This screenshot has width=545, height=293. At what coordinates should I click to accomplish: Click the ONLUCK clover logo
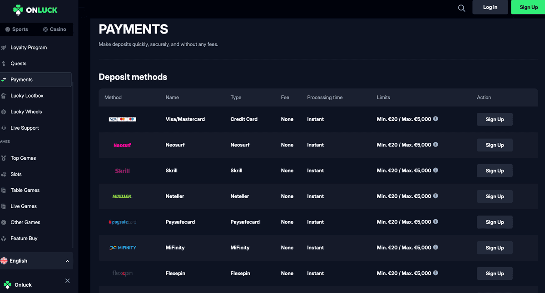pos(18,9)
